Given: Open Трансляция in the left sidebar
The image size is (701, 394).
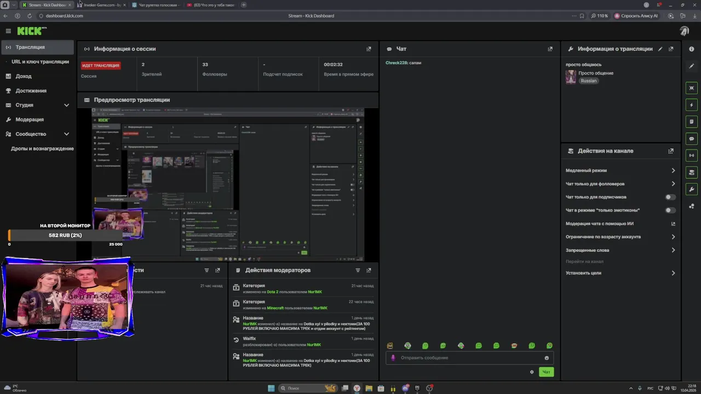Looking at the screenshot, I should click(37, 47).
